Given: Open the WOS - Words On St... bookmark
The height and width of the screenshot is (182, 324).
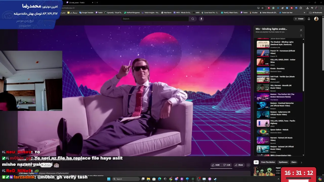Looking at the screenshot, I should pos(182,13).
